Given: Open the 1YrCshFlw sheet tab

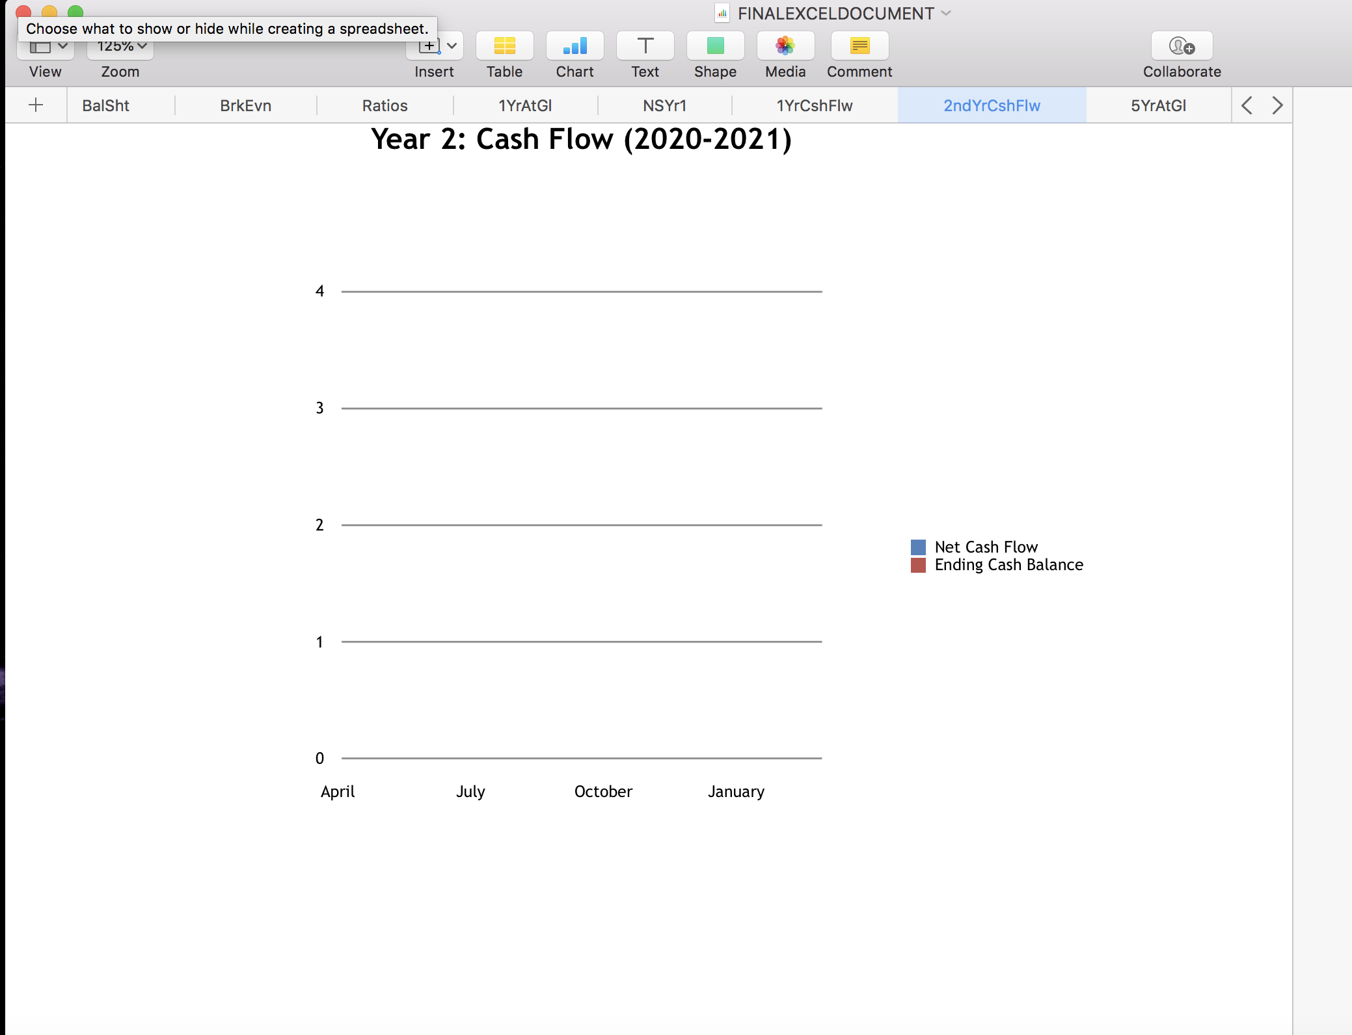Looking at the screenshot, I should (815, 105).
